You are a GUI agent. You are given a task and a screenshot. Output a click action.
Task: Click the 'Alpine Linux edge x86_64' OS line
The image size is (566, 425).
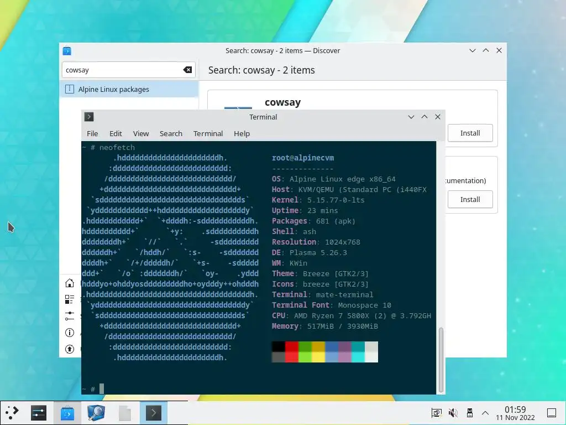pyautogui.click(x=342, y=179)
